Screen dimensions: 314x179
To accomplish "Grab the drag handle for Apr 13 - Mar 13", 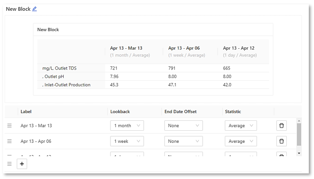I will [9, 126].
